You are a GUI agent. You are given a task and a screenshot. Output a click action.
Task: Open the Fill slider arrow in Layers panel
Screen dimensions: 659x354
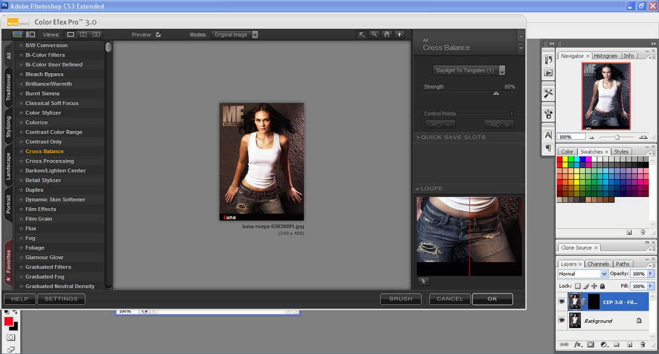[x=650, y=287]
